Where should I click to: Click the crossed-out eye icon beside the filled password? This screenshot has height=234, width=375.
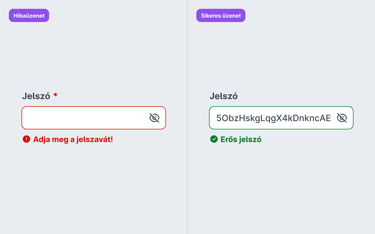342,118
